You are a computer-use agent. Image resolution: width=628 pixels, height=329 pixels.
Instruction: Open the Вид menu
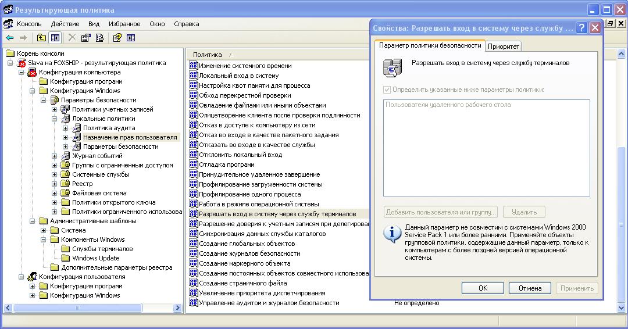click(x=94, y=24)
